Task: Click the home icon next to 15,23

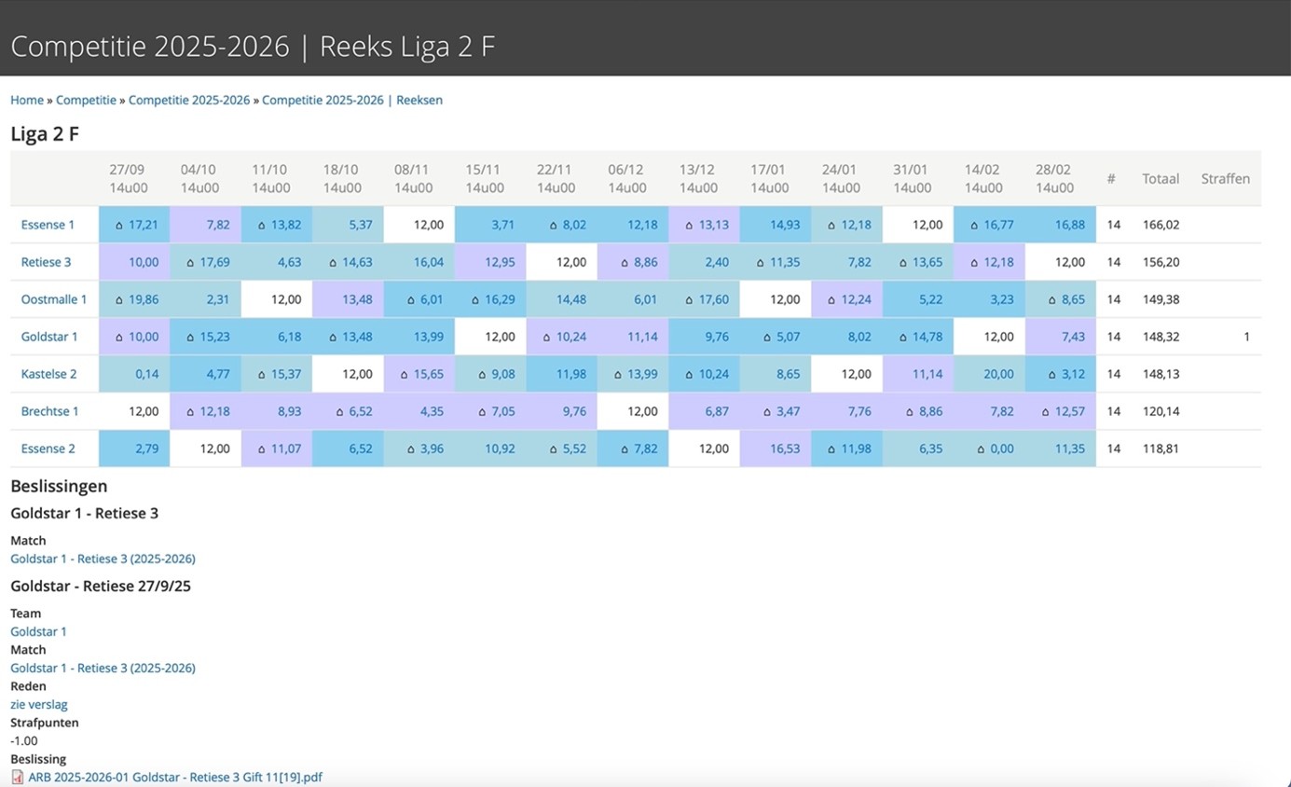Action: [190, 338]
